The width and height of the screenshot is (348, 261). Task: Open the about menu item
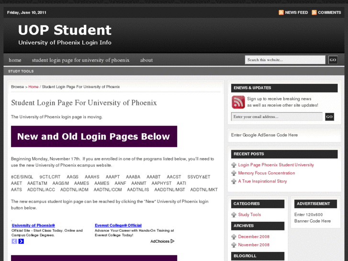(x=146, y=60)
